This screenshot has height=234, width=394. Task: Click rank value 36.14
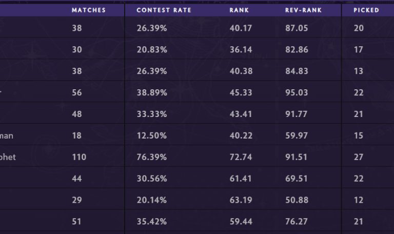click(241, 49)
